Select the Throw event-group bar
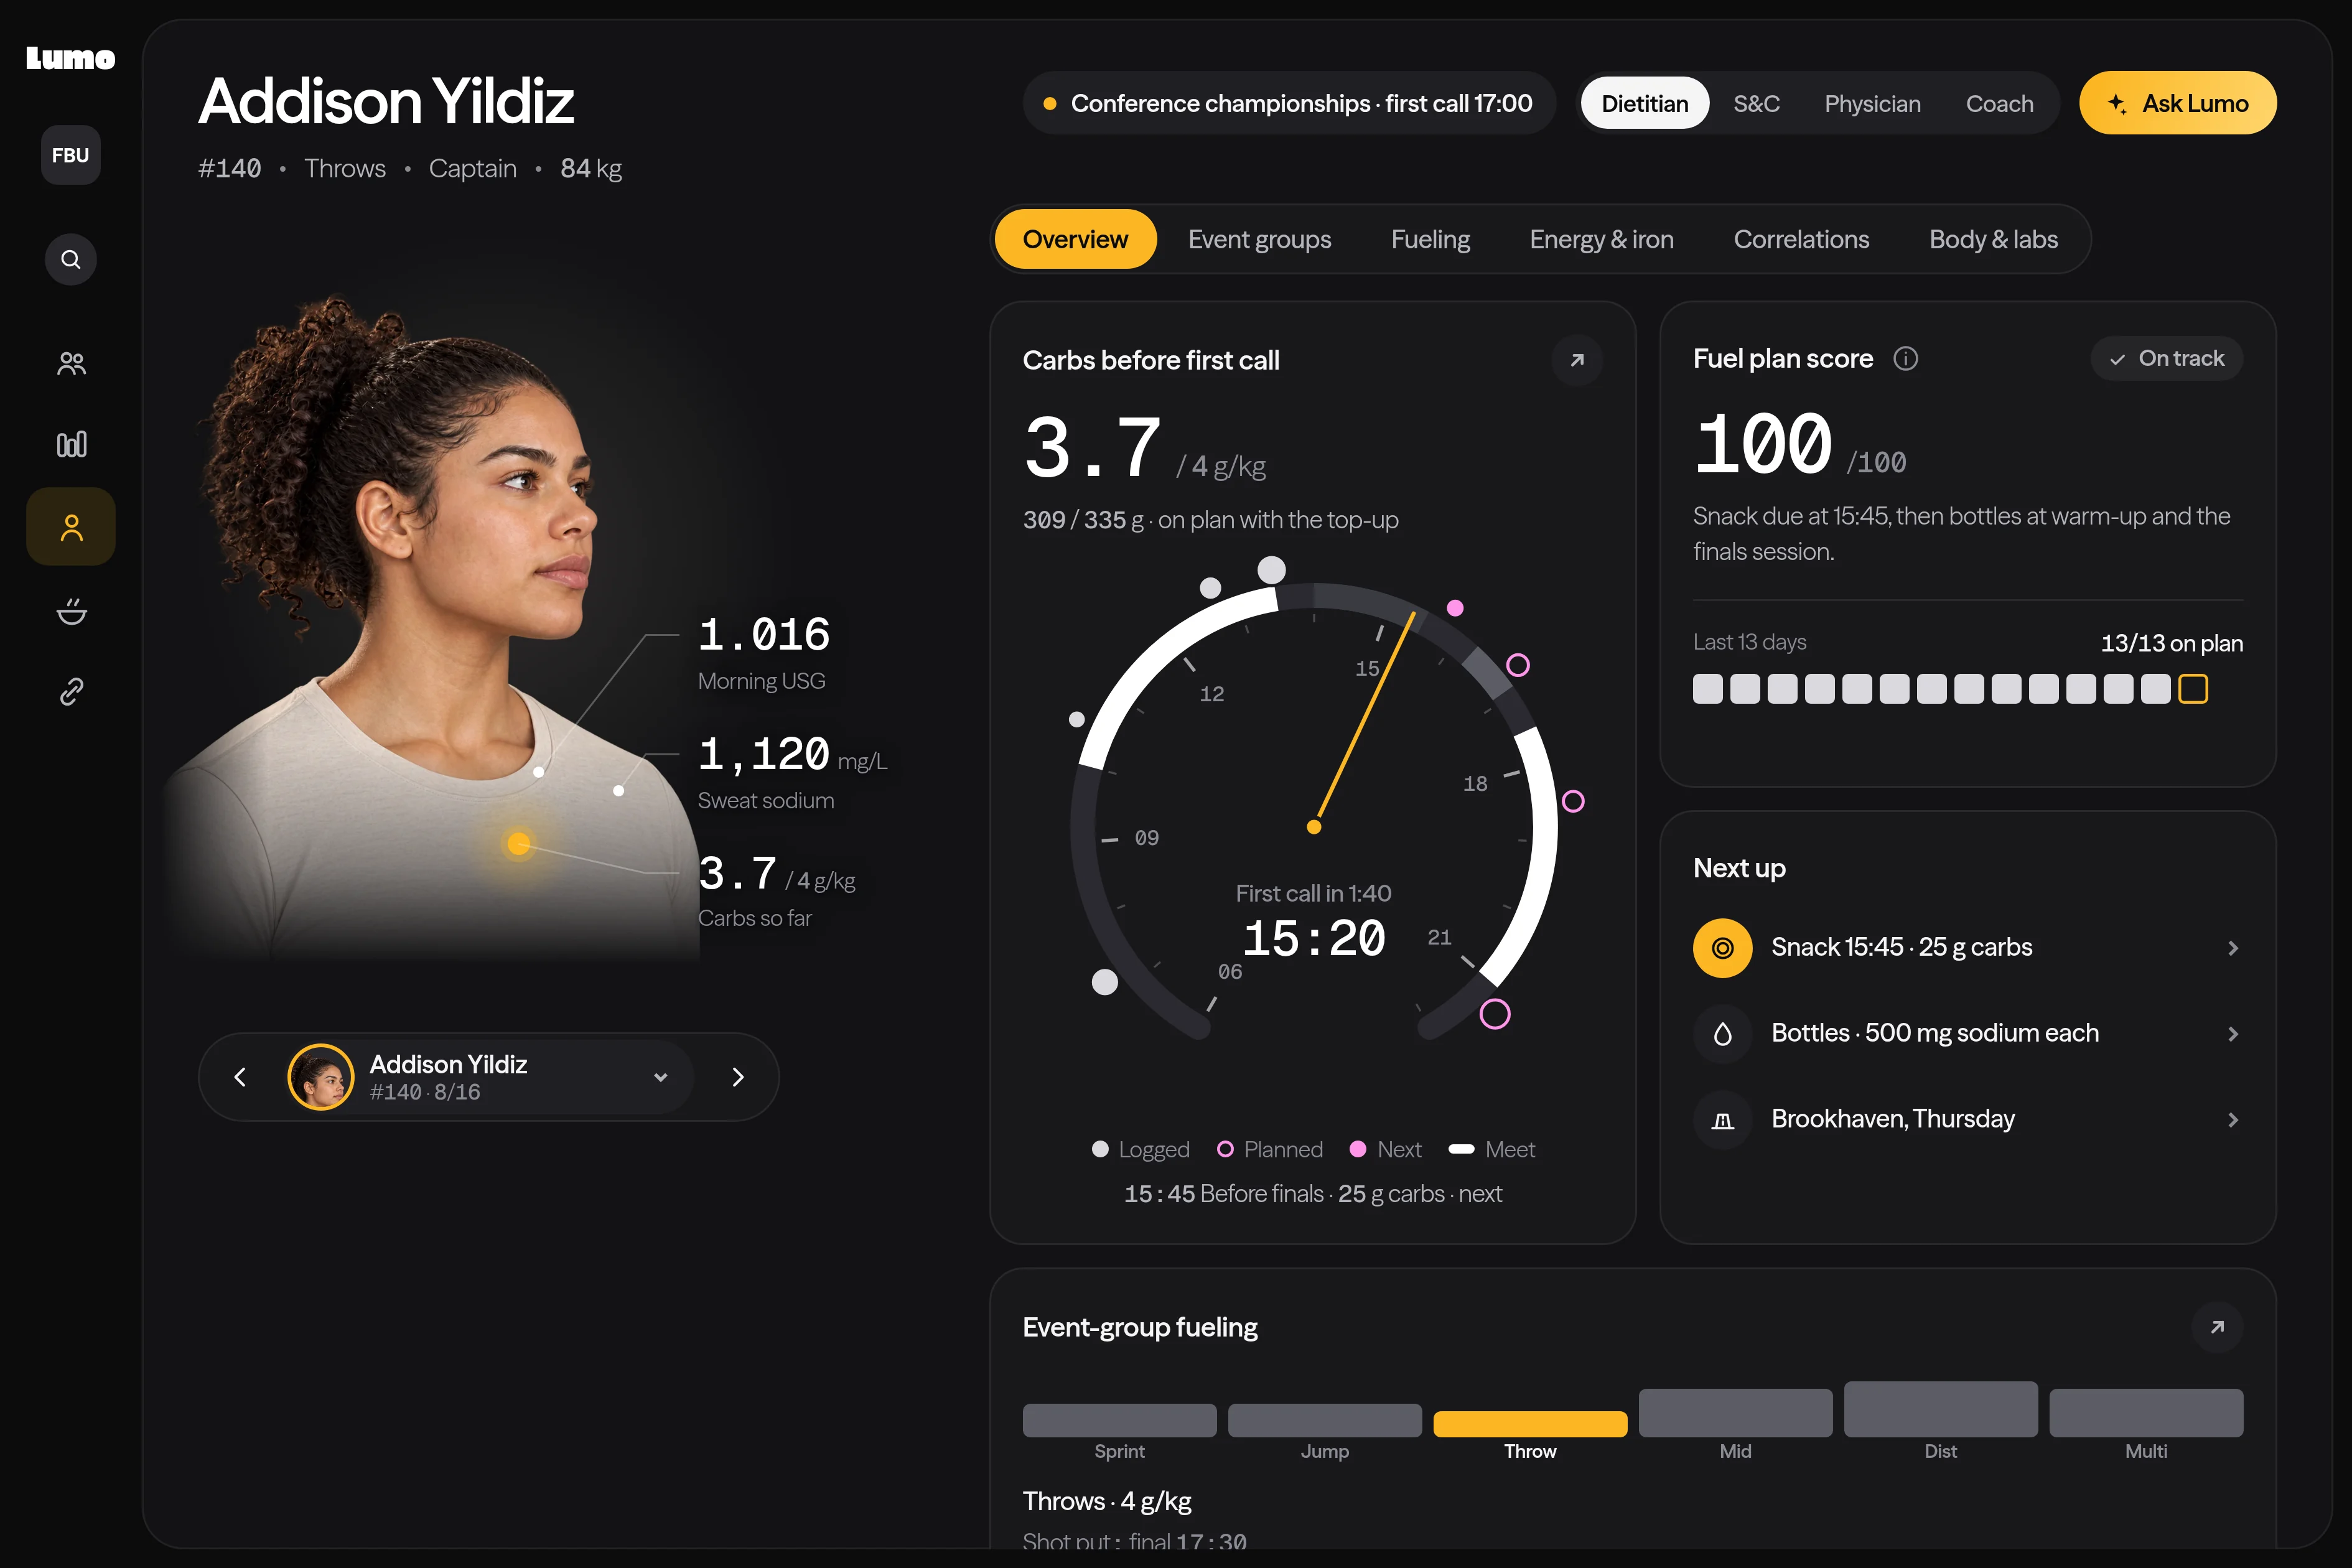This screenshot has height=1568, width=2352. [x=1529, y=1424]
